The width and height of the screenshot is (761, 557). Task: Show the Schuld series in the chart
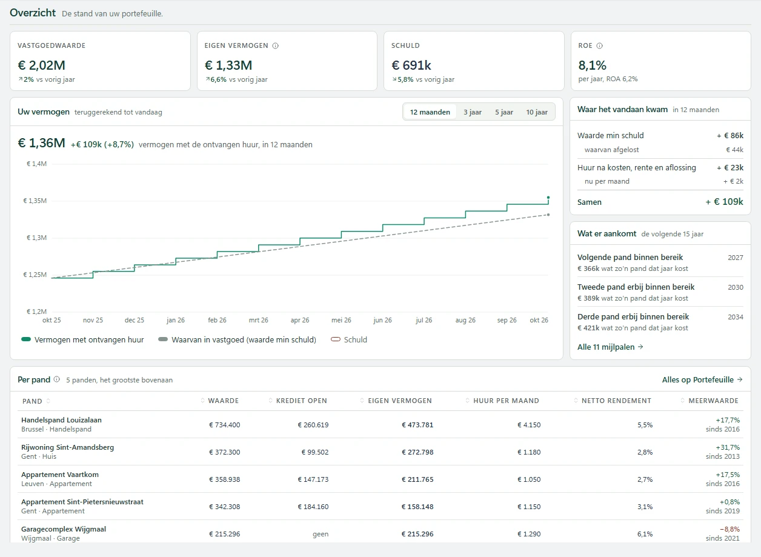(x=349, y=340)
